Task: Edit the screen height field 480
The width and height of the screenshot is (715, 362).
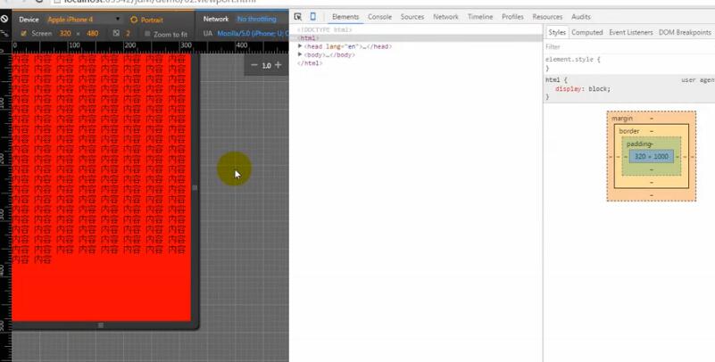Action: coord(93,34)
